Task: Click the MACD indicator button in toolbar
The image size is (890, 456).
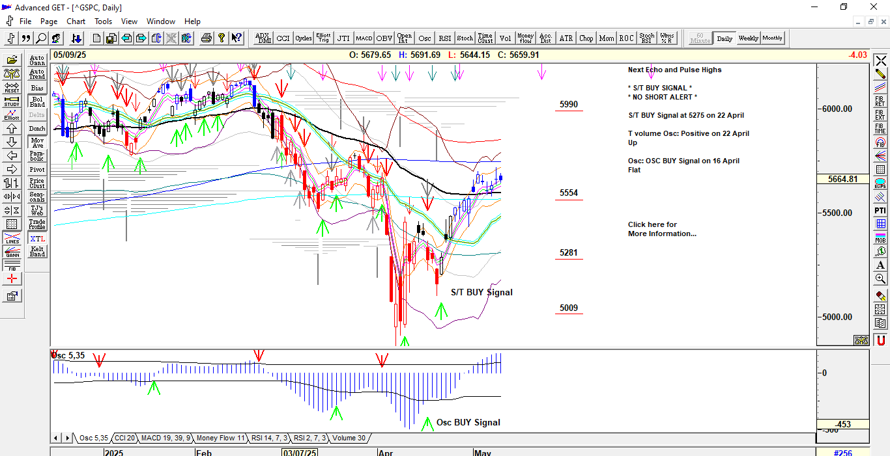Action: coord(364,38)
